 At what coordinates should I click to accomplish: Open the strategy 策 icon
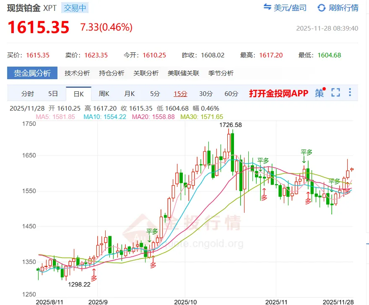tap(320, 93)
